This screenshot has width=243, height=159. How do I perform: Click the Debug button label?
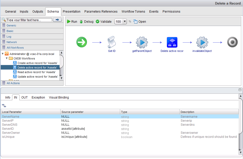[89, 22]
